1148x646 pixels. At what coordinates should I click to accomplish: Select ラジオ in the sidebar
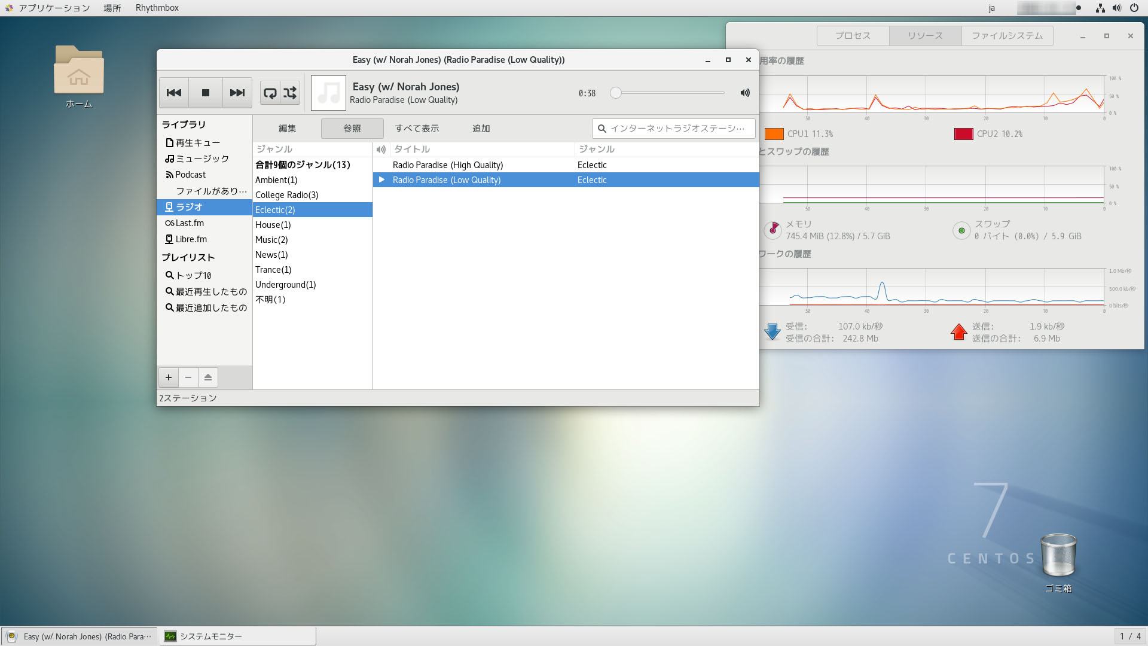pos(204,207)
